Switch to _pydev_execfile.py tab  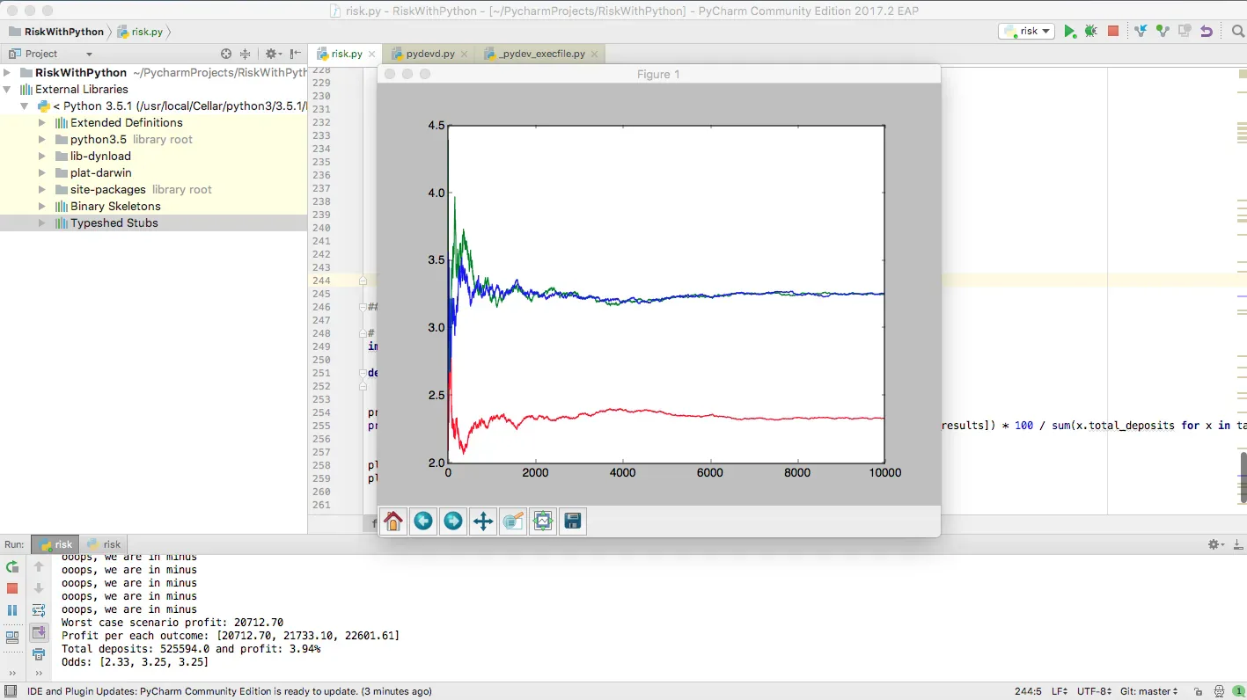click(539, 54)
